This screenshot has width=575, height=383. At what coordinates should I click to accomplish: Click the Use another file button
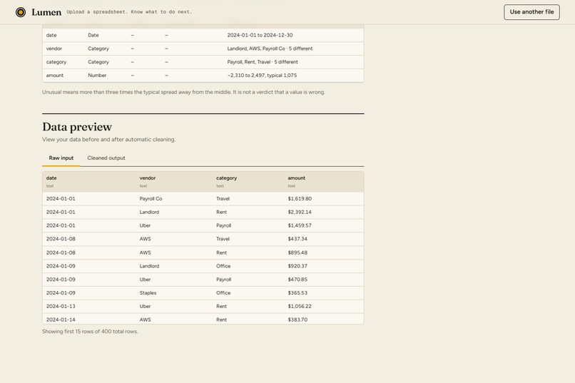(531, 12)
